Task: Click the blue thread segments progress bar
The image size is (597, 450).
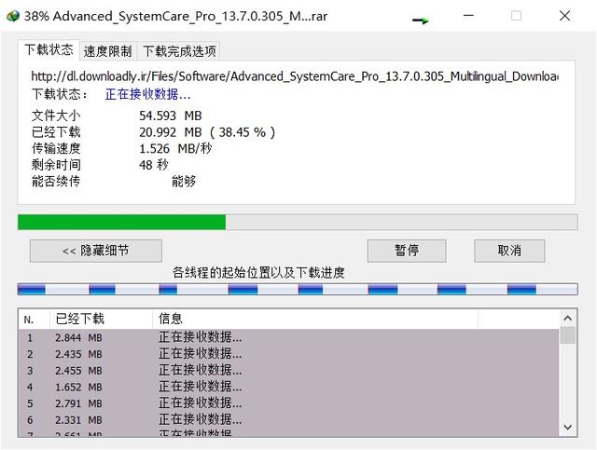Action: (x=298, y=290)
